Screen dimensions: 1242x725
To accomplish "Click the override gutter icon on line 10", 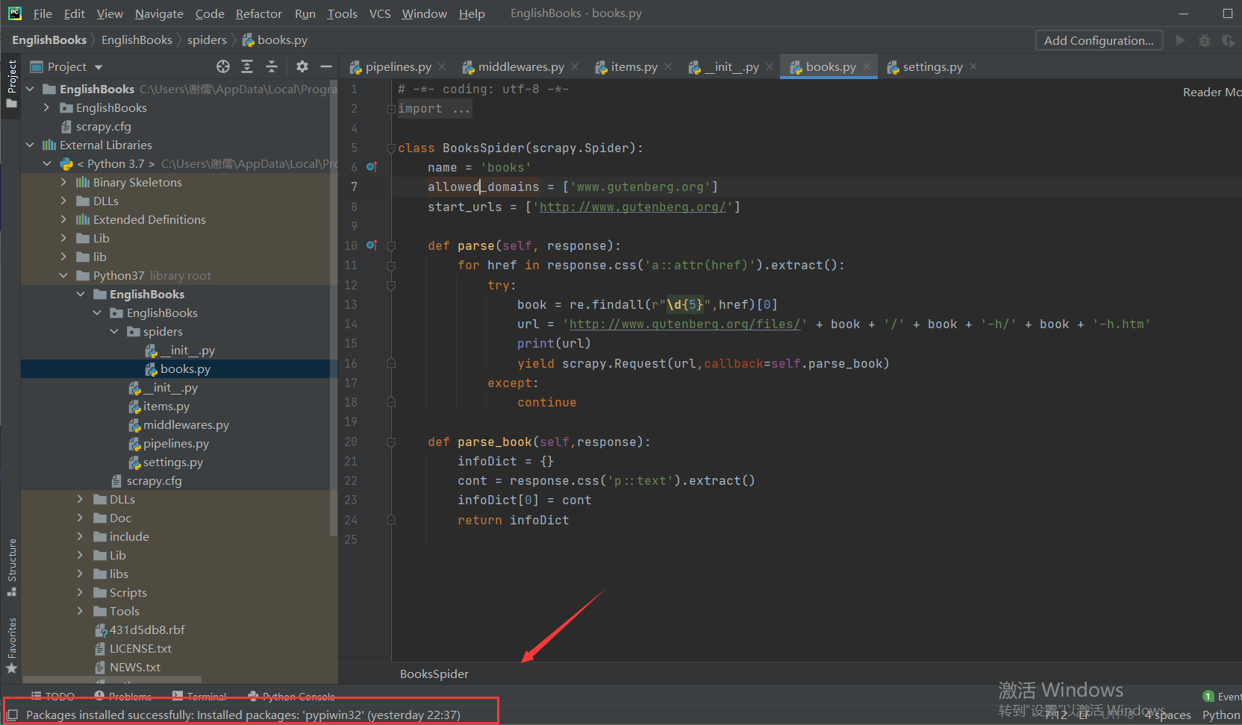I will [372, 245].
